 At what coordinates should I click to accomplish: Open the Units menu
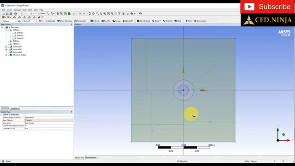pyautogui.click(x=30, y=10)
